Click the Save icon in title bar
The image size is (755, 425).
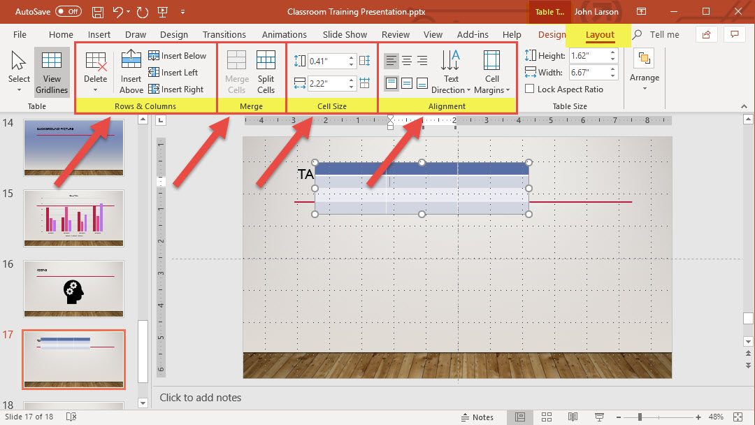pos(99,12)
